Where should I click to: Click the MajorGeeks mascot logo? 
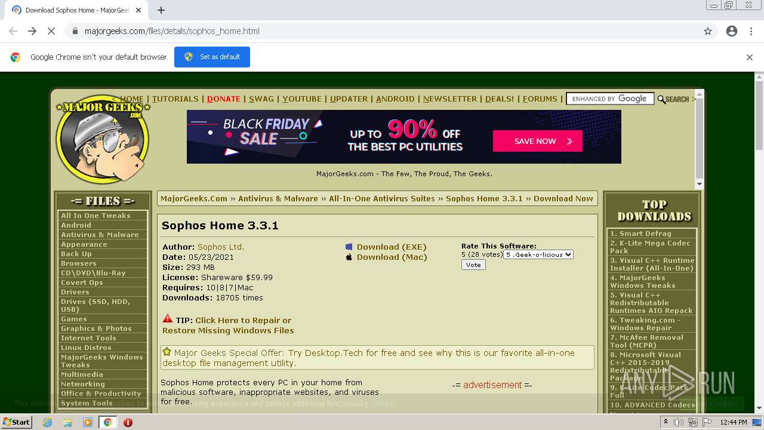(102, 139)
